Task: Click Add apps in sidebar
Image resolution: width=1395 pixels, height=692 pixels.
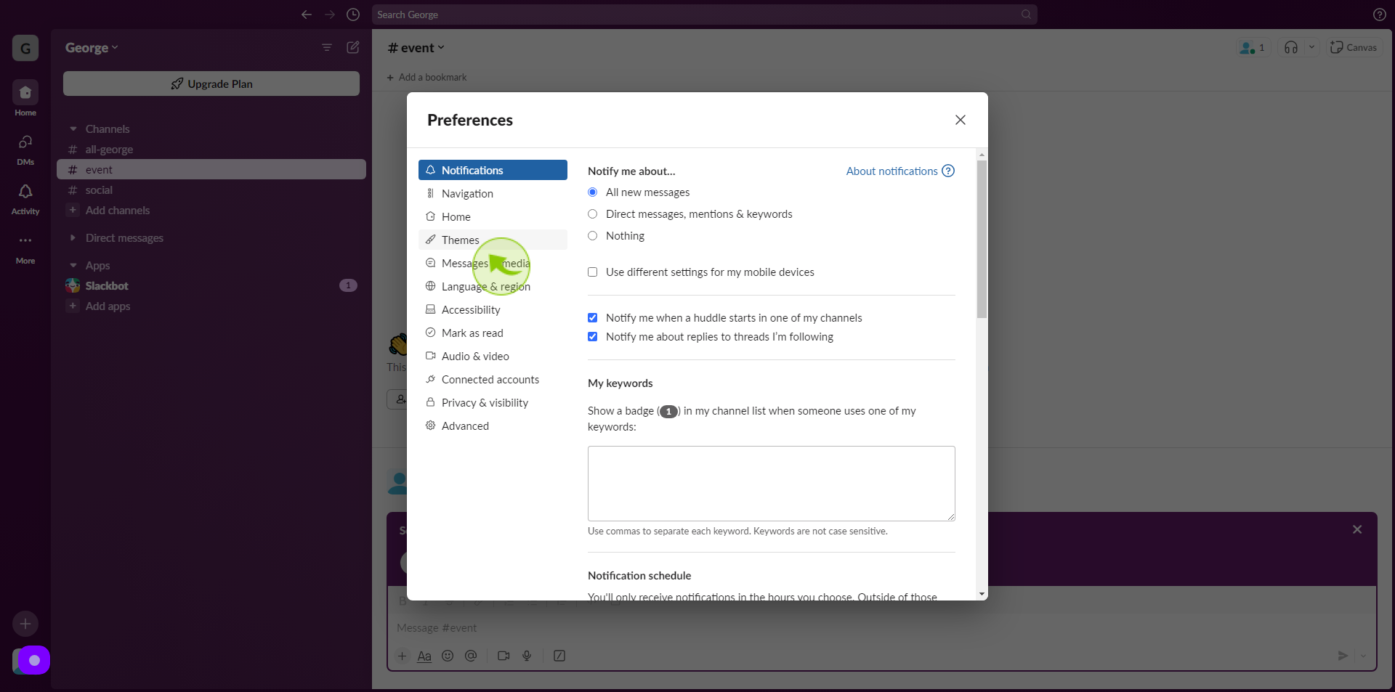Action: [x=211, y=306]
